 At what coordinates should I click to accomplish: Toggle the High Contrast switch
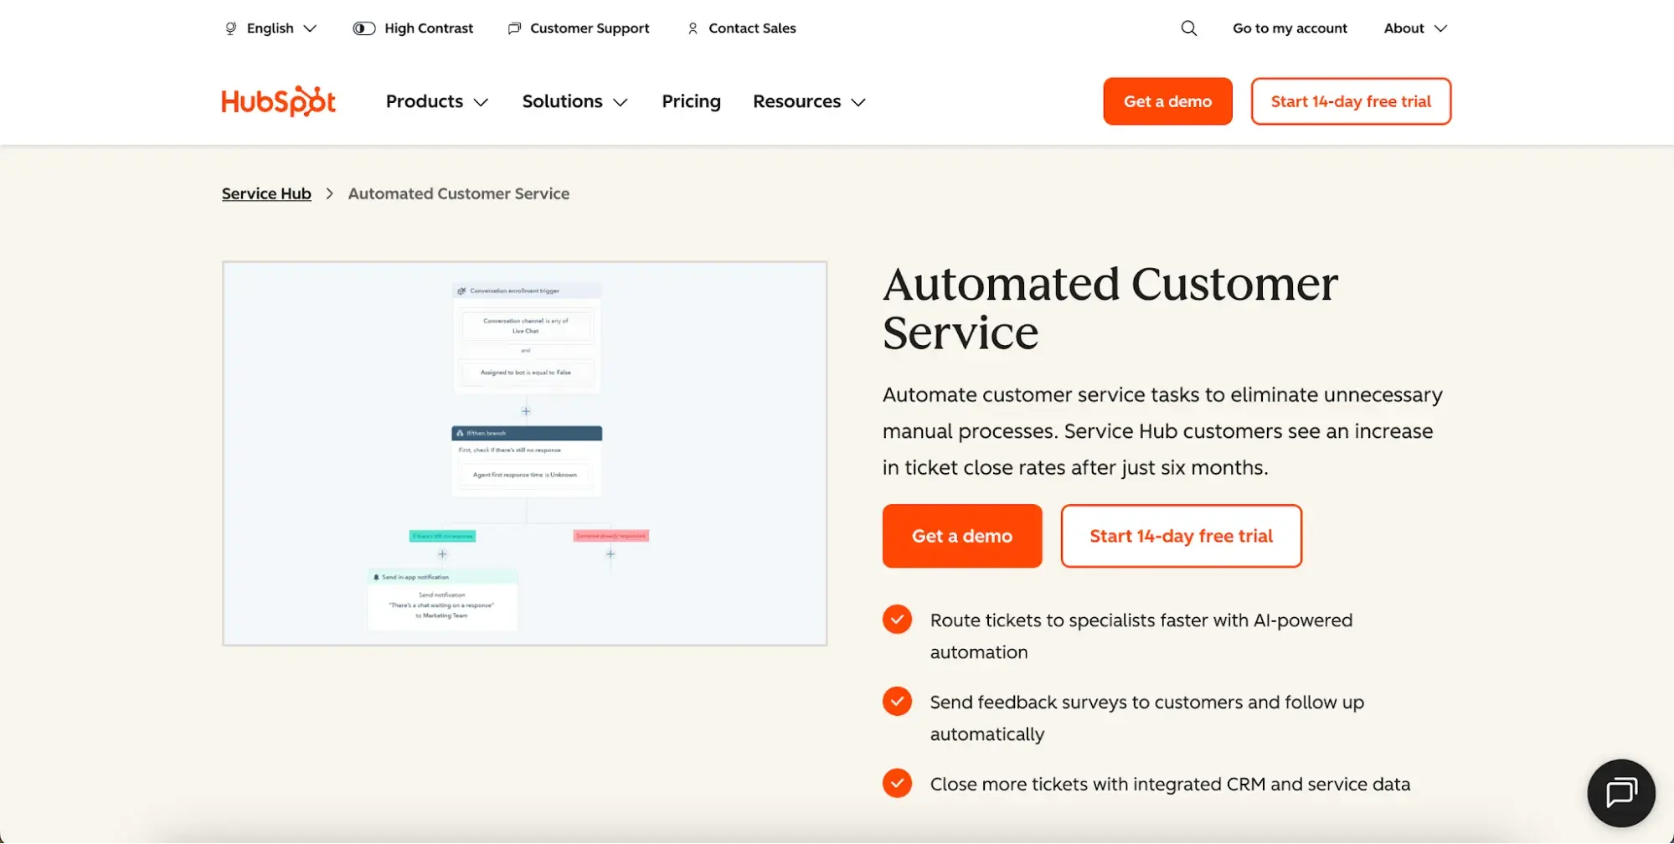(x=363, y=28)
